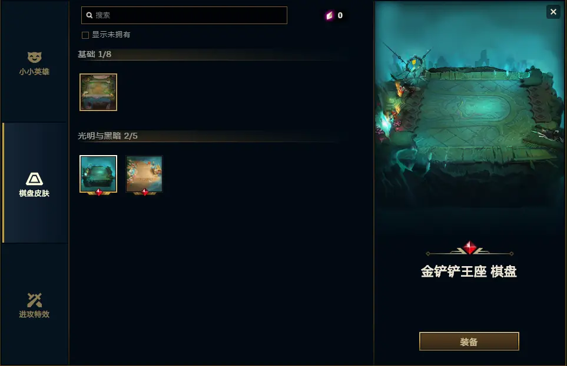Viewport: 567px width, 366px height.
Task: Select the basic arena thumbnail under 基础
Action: [98, 92]
